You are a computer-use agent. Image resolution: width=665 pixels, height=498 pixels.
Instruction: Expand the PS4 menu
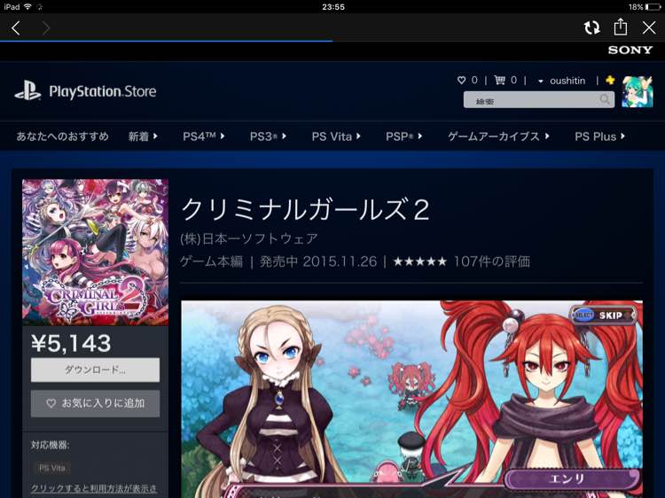point(204,136)
